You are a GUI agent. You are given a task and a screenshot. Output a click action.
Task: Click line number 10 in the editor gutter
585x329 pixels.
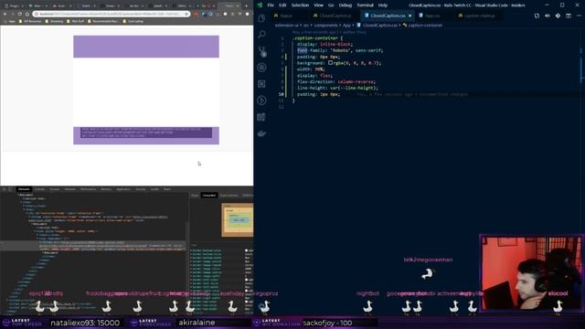click(x=281, y=94)
